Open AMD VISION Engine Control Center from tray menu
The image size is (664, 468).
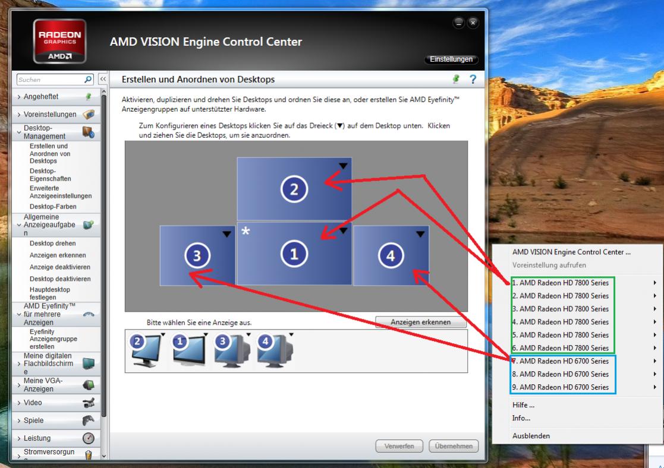click(571, 252)
